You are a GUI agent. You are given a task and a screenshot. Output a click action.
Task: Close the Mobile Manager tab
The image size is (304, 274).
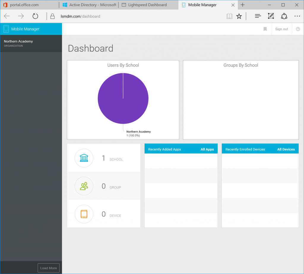coord(233,5)
